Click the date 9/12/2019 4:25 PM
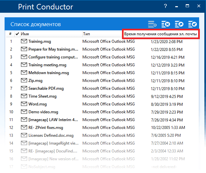The image size is (206, 173). pyautogui.click(x=167, y=96)
